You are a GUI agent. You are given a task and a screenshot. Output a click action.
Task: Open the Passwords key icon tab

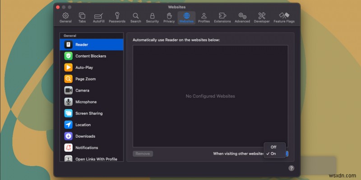(117, 18)
